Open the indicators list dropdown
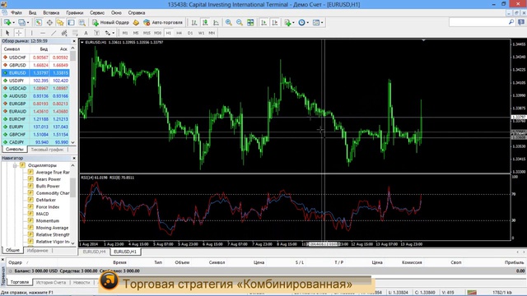The width and height of the screenshot is (527, 296). (289, 22)
